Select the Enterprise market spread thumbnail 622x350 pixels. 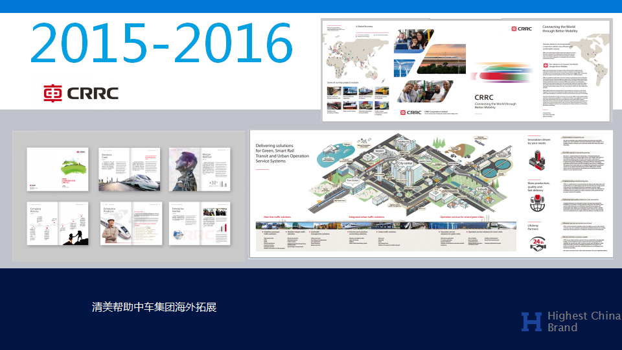[x=200, y=224]
